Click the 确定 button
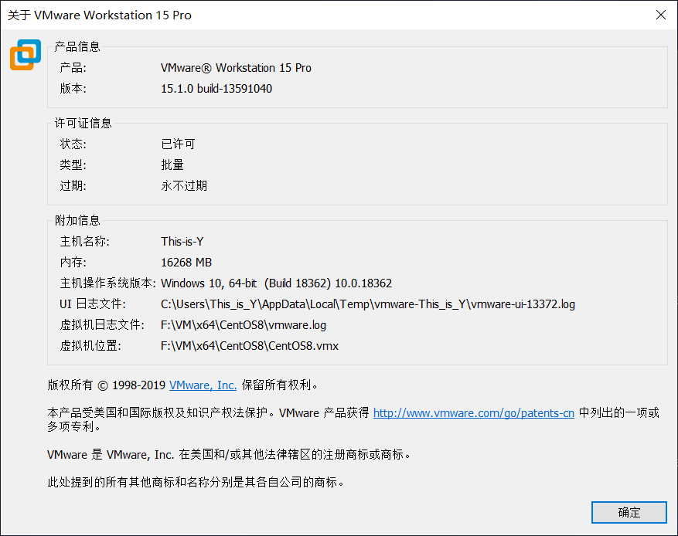This screenshot has height=536, width=678. pos(629,512)
